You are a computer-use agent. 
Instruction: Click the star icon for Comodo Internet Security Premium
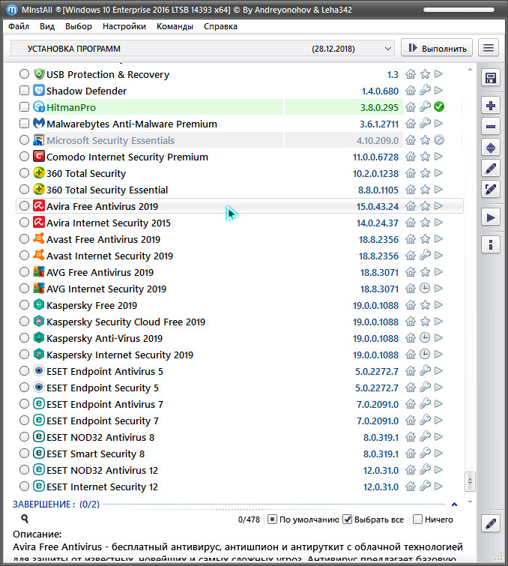tap(425, 157)
